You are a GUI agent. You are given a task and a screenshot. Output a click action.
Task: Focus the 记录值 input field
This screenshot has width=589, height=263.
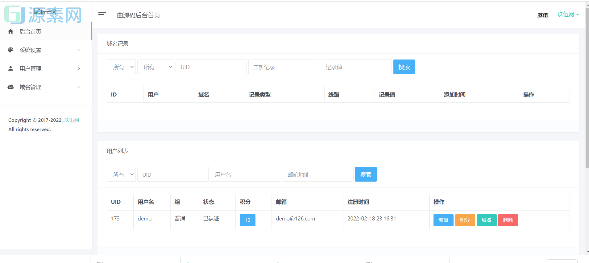[356, 67]
